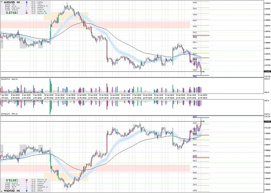The height and width of the screenshot is (193, 271).
Task: Click the 0.88060 value on upper price axis
Action: point(267,60)
